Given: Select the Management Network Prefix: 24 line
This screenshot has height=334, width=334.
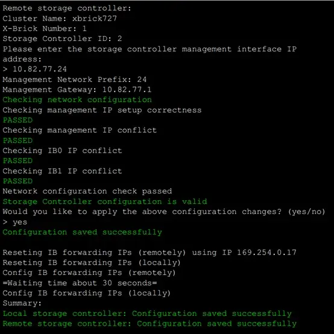Looking at the screenshot, I should click(75, 80).
